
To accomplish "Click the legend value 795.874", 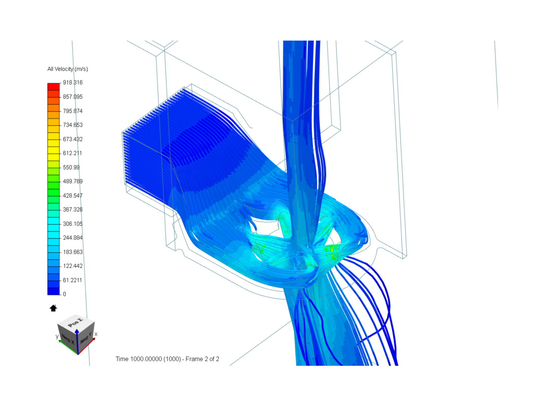I will click(x=73, y=111).
